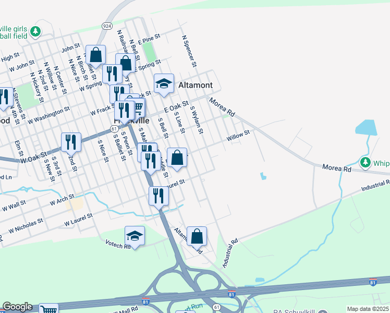
Task: Select the W Wall St label
Action: click(14, 206)
